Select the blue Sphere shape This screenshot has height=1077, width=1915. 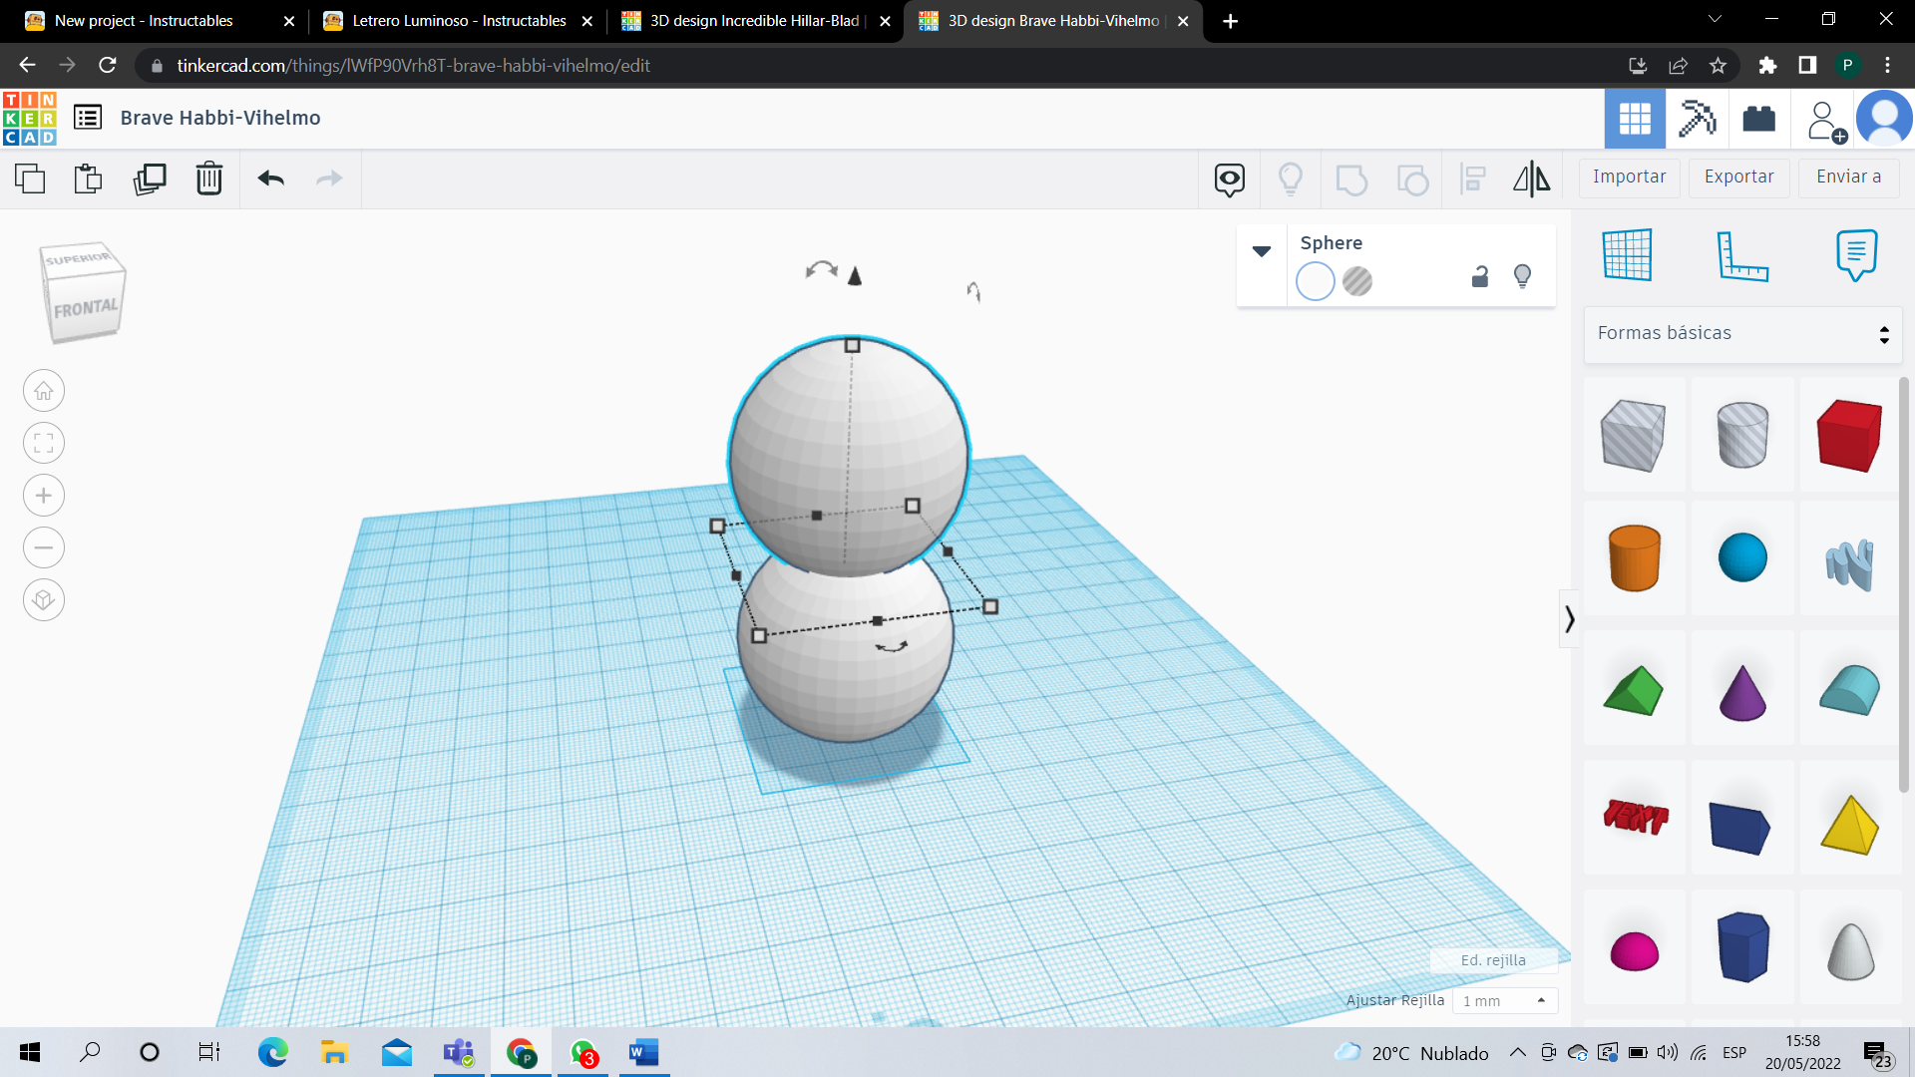pos(1742,557)
